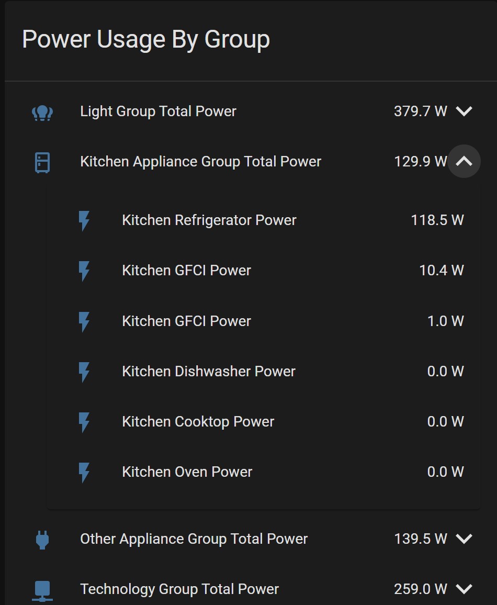
Task: Click the light bulb Light Group icon
Action: click(43, 111)
